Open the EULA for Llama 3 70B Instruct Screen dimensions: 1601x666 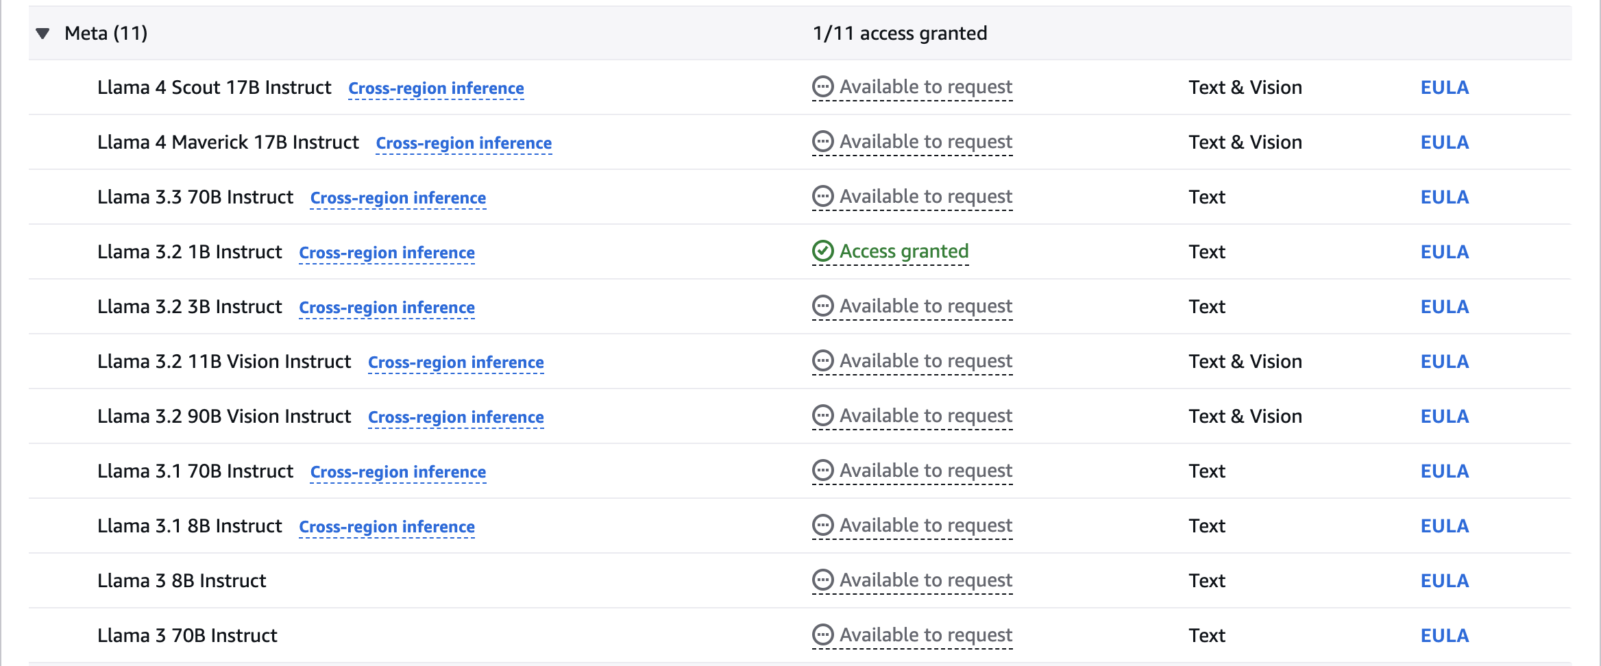1445,636
